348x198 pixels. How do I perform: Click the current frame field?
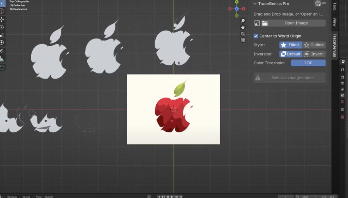pyautogui.click(x=286, y=197)
